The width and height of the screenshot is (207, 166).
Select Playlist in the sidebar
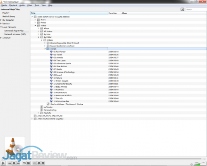coord(6,13)
